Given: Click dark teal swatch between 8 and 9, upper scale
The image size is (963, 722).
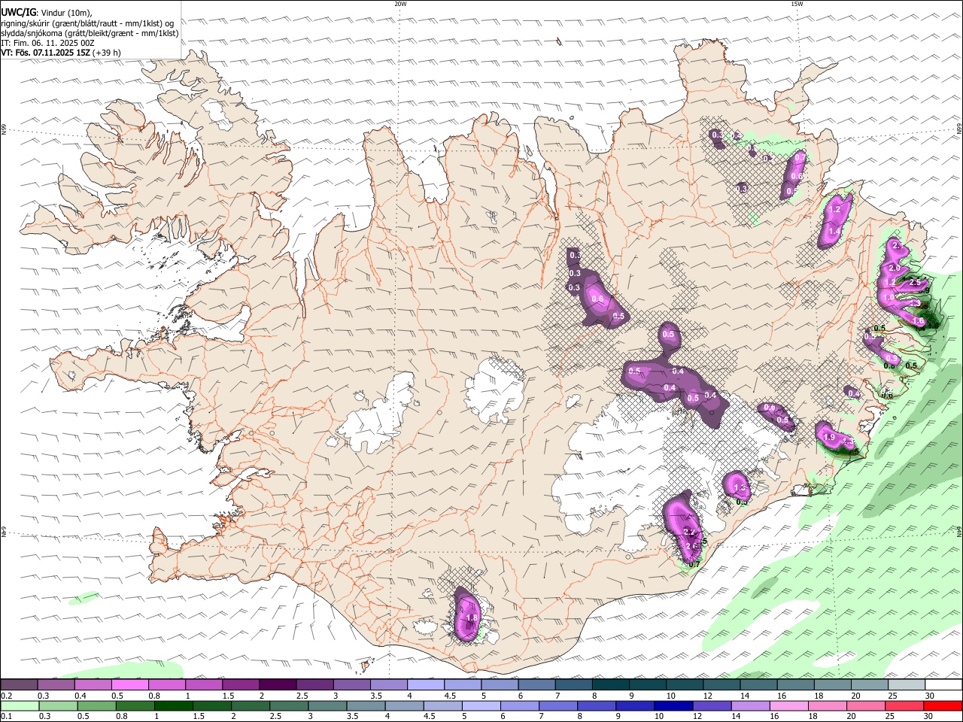Looking at the screenshot, I should (x=611, y=685).
